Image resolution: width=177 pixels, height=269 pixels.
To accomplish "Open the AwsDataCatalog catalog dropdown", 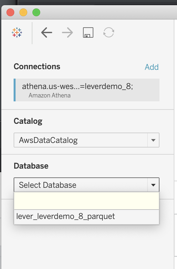I will 87,140.
